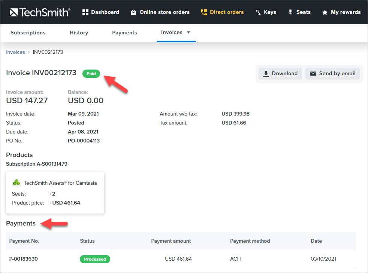
Task: Click the My rewards star icon
Action: [x=325, y=12]
